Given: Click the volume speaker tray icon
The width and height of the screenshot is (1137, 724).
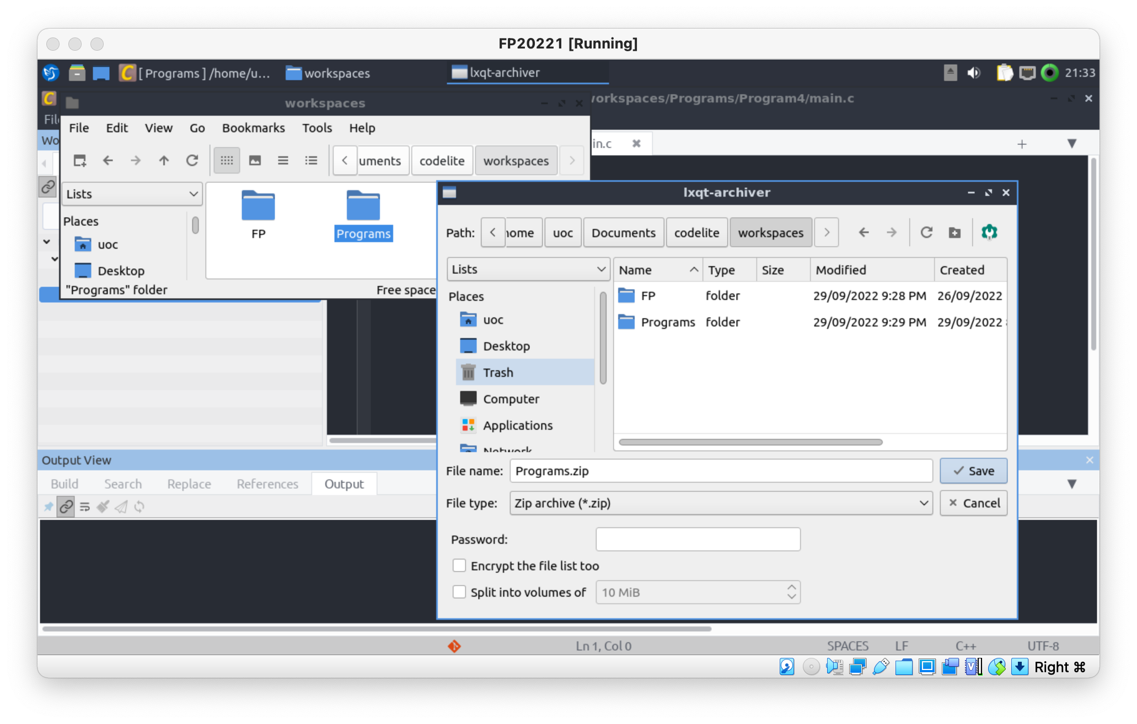Looking at the screenshot, I should click(x=974, y=73).
